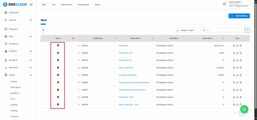This screenshot has height=120, width=257.
Task: Open the Penerimaan top menu
Action: point(67,4)
